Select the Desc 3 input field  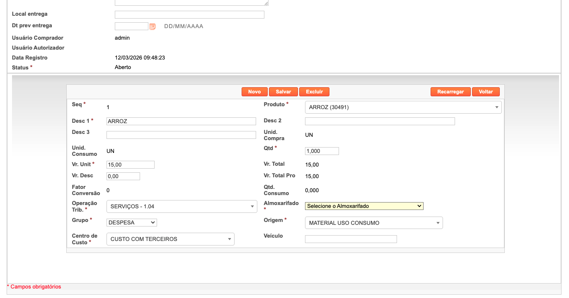(x=181, y=135)
